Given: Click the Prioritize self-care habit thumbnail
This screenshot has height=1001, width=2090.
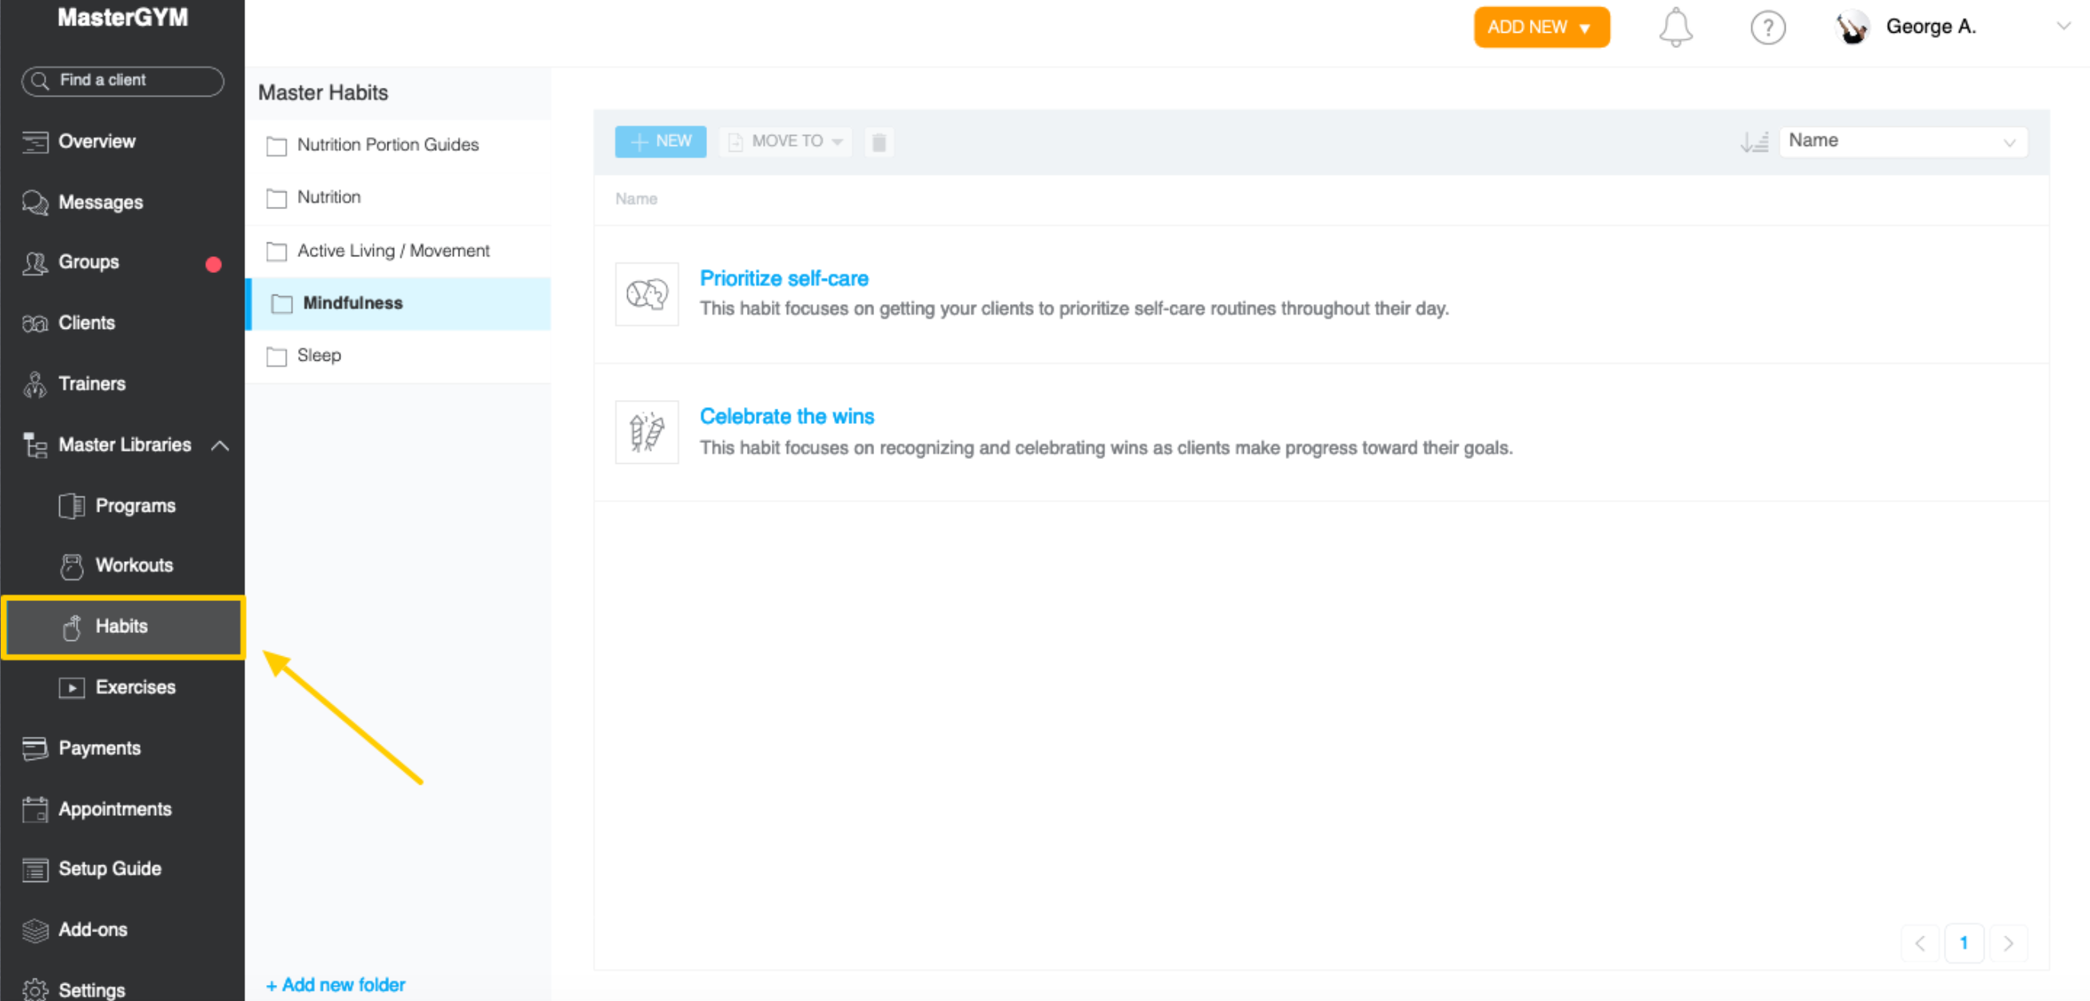Looking at the screenshot, I should (x=646, y=294).
